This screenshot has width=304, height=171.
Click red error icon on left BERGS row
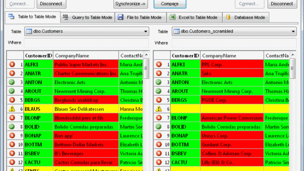[12, 100]
